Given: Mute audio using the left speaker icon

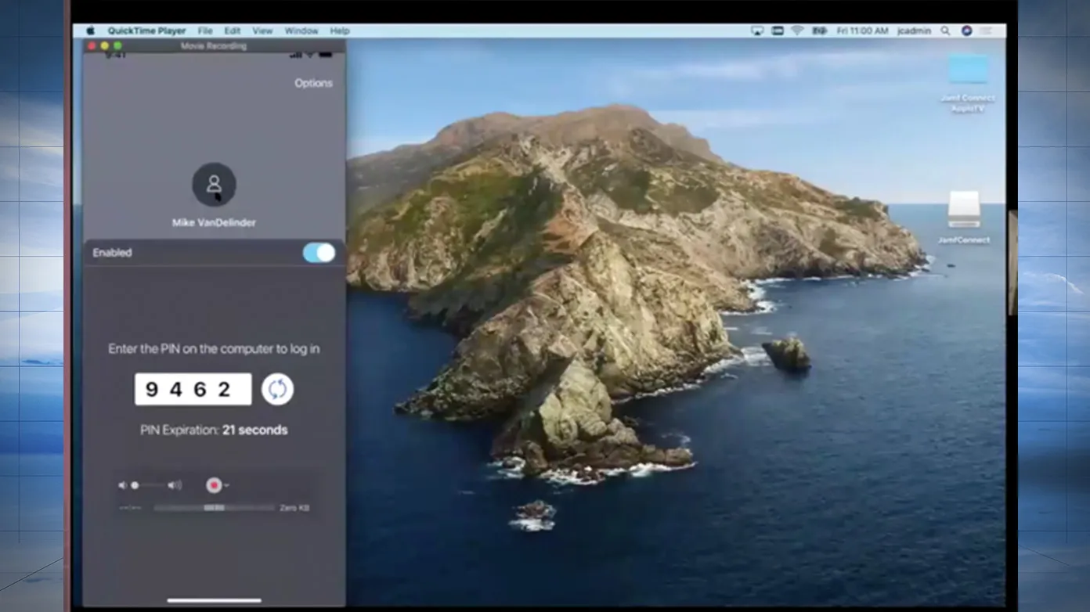Looking at the screenshot, I should (x=122, y=485).
